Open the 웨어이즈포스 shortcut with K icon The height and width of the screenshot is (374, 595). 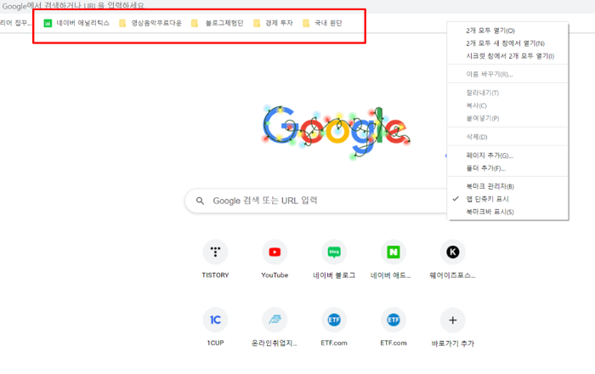point(453,252)
